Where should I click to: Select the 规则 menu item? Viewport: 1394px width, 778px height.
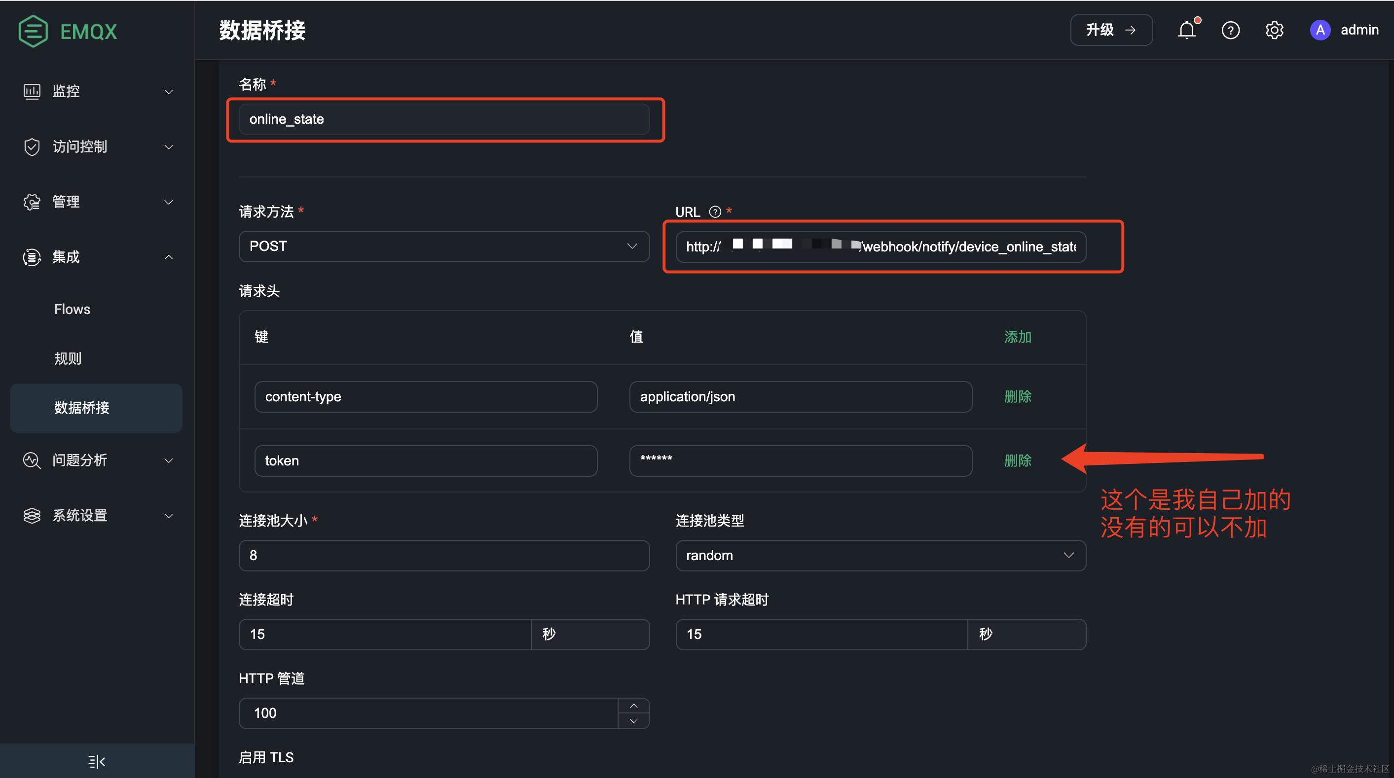coord(68,358)
